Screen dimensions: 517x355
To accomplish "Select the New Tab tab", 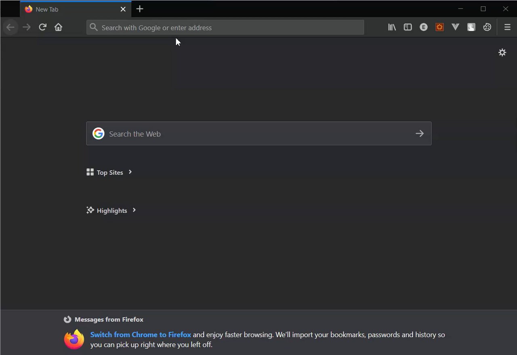I will (x=76, y=9).
